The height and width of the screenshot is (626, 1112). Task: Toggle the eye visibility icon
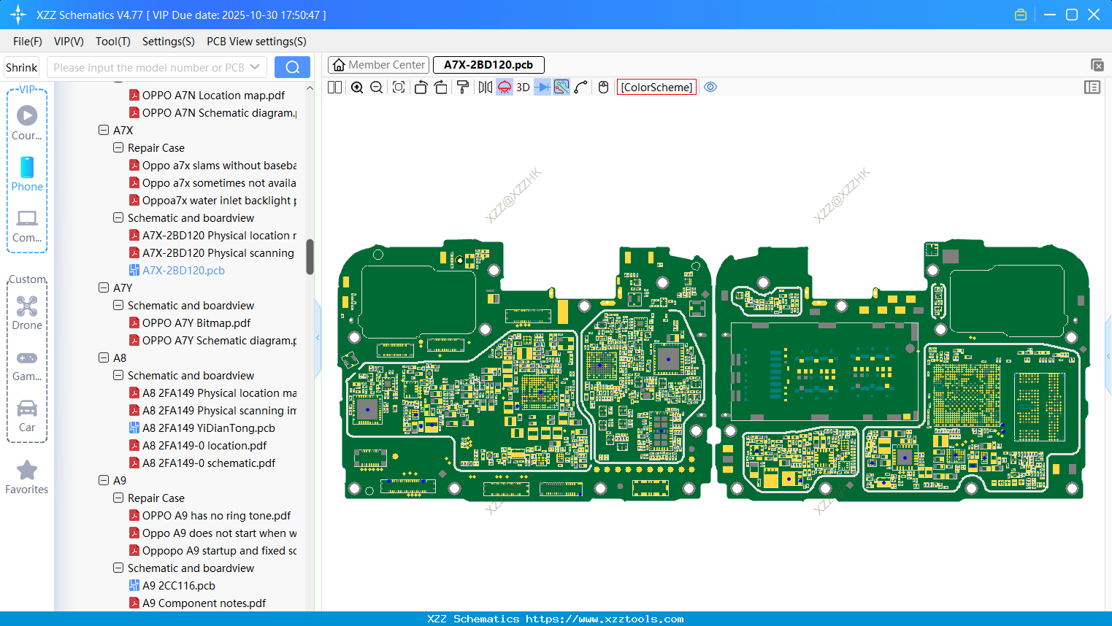[710, 88]
